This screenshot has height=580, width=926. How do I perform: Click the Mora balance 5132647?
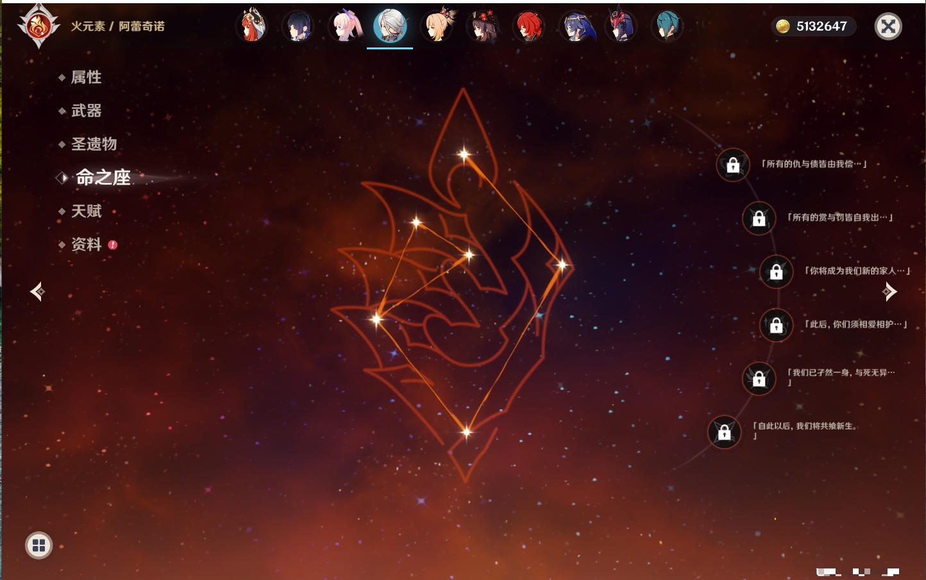813,26
